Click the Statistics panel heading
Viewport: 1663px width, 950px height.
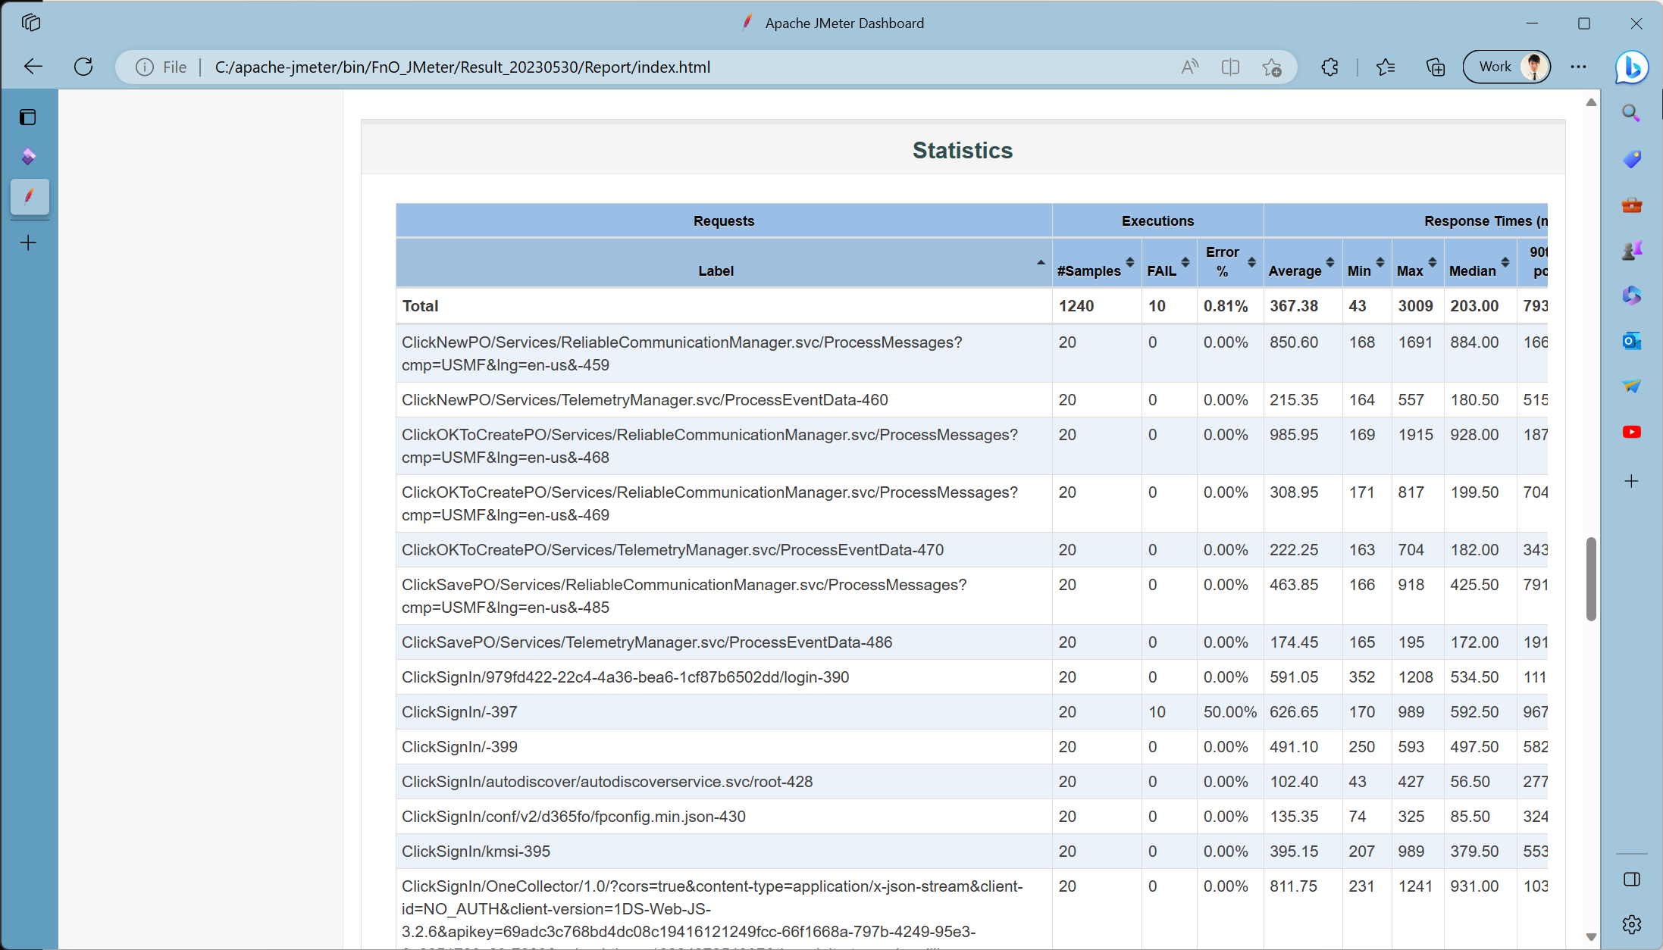[x=963, y=150]
